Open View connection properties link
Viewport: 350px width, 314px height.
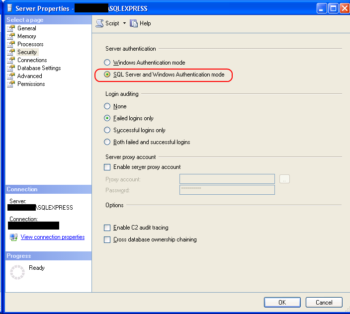(x=53, y=237)
